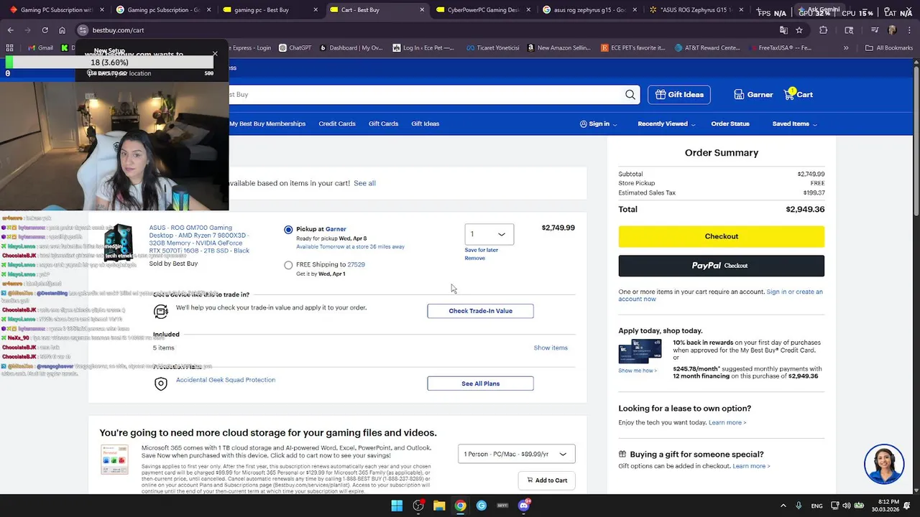Click Sign in or create account link
The image size is (920, 517).
722,295
